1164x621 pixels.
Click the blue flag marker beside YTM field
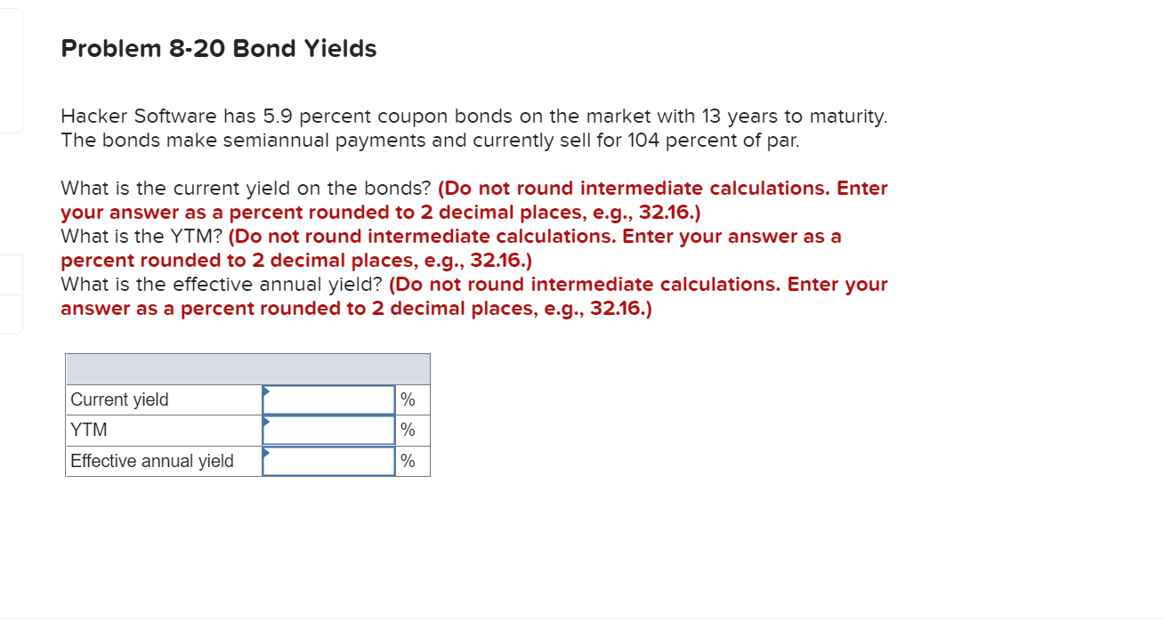coord(264,423)
